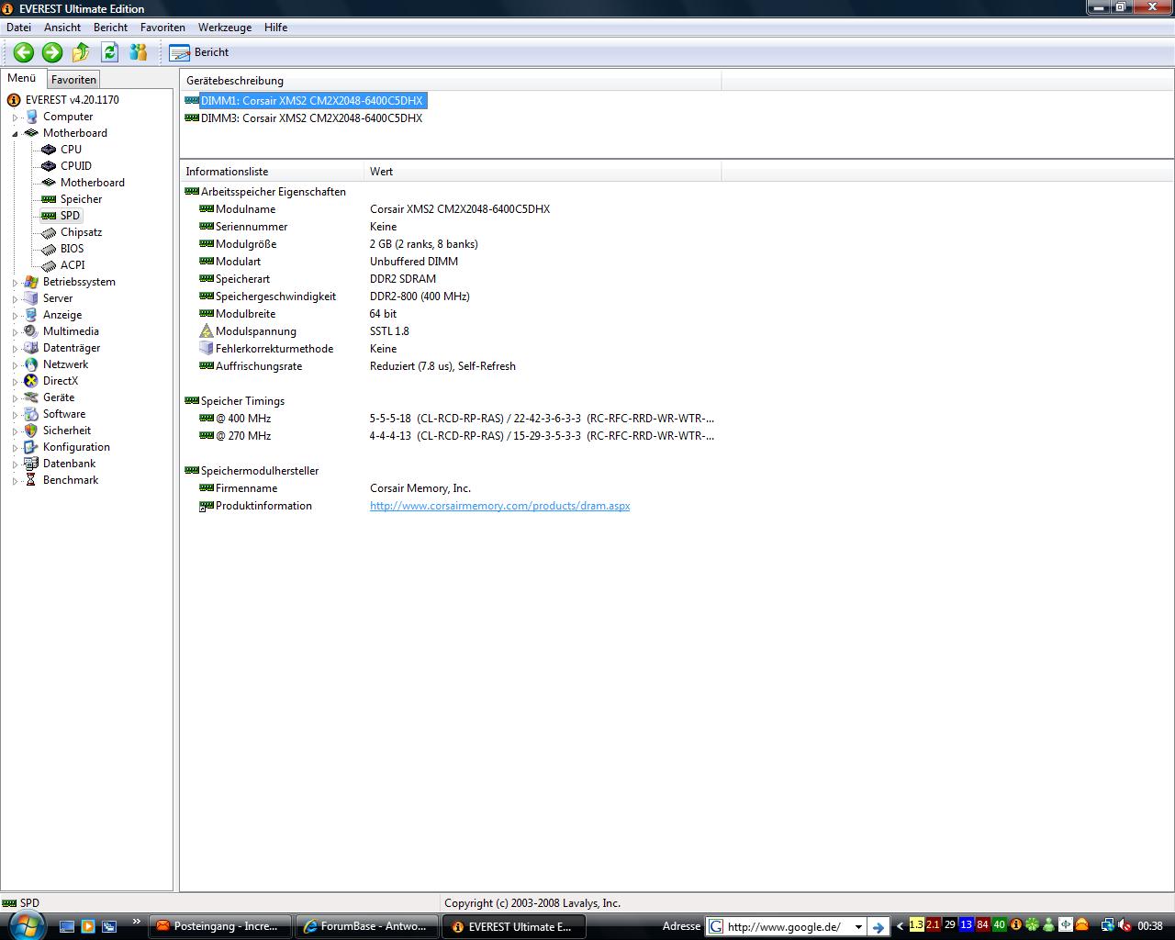Select the ACPI icon in tree
Viewport: 1175px width, 940px height.
[49, 265]
